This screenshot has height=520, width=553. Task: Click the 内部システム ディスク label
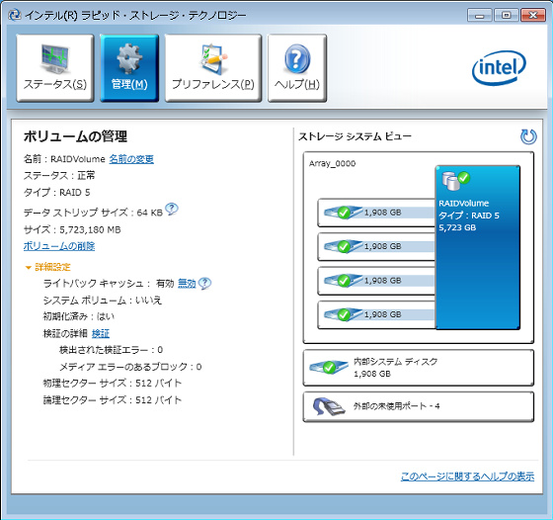tap(395, 362)
